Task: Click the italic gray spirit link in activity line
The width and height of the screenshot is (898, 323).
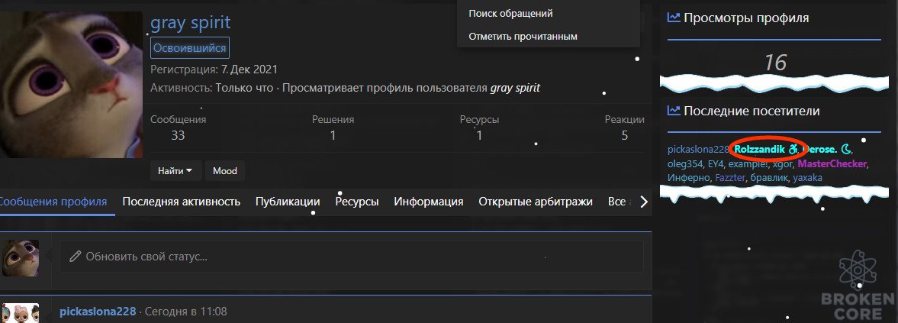Action: tap(515, 89)
